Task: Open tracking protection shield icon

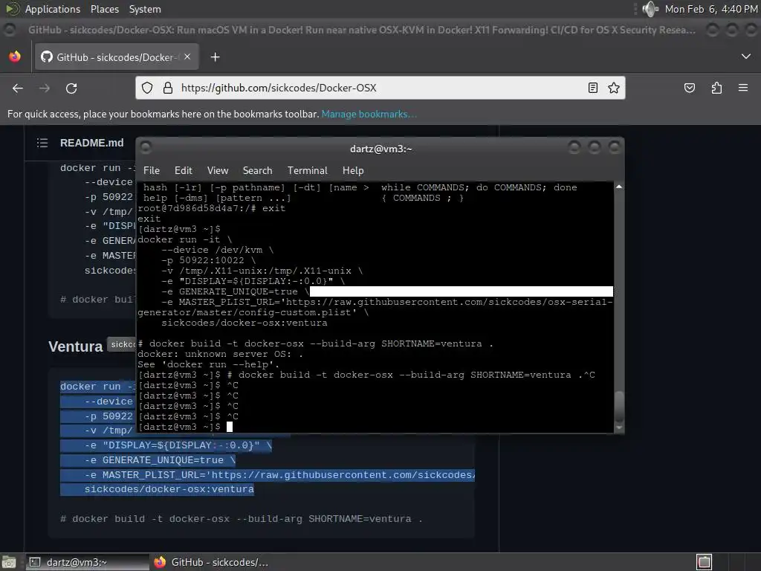Action: click(147, 88)
